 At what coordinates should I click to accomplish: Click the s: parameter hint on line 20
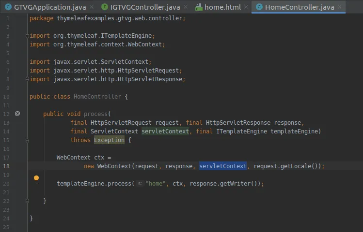click(140, 184)
